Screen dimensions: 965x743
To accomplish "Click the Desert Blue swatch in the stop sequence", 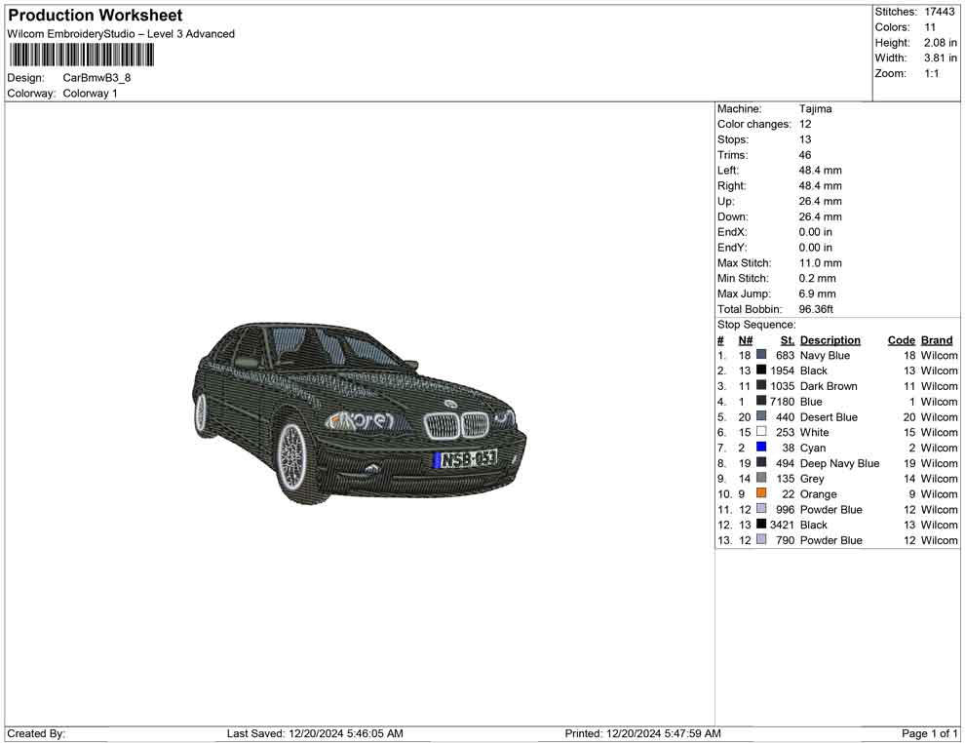I will pyautogui.click(x=759, y=416).
